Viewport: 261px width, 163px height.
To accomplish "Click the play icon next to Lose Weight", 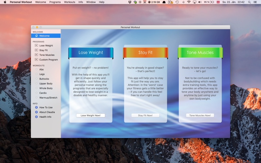I will pos(36,45).
